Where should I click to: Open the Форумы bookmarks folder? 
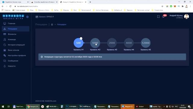click(x=65, y=10)
